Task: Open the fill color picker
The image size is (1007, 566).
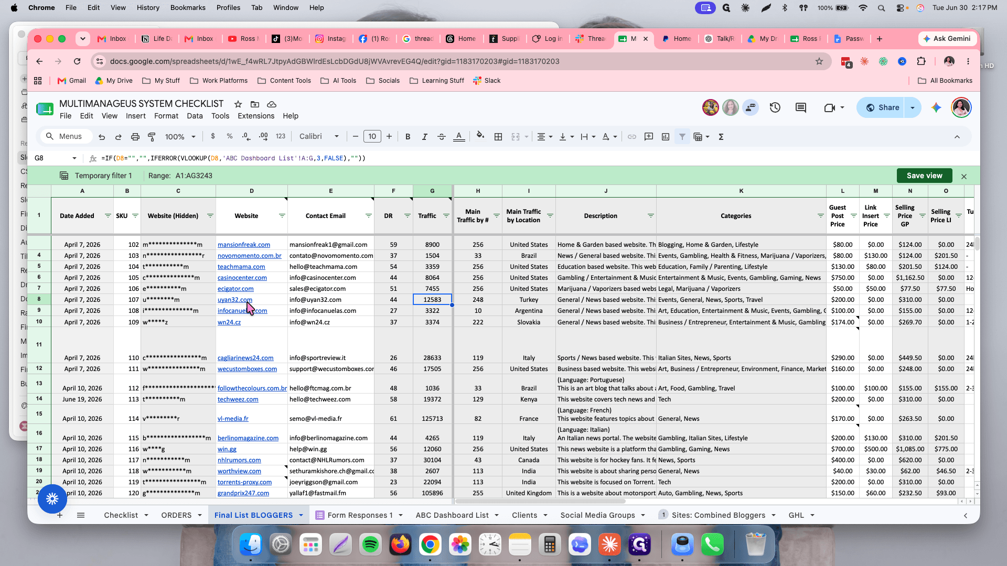Action: (x=480, y=136)
